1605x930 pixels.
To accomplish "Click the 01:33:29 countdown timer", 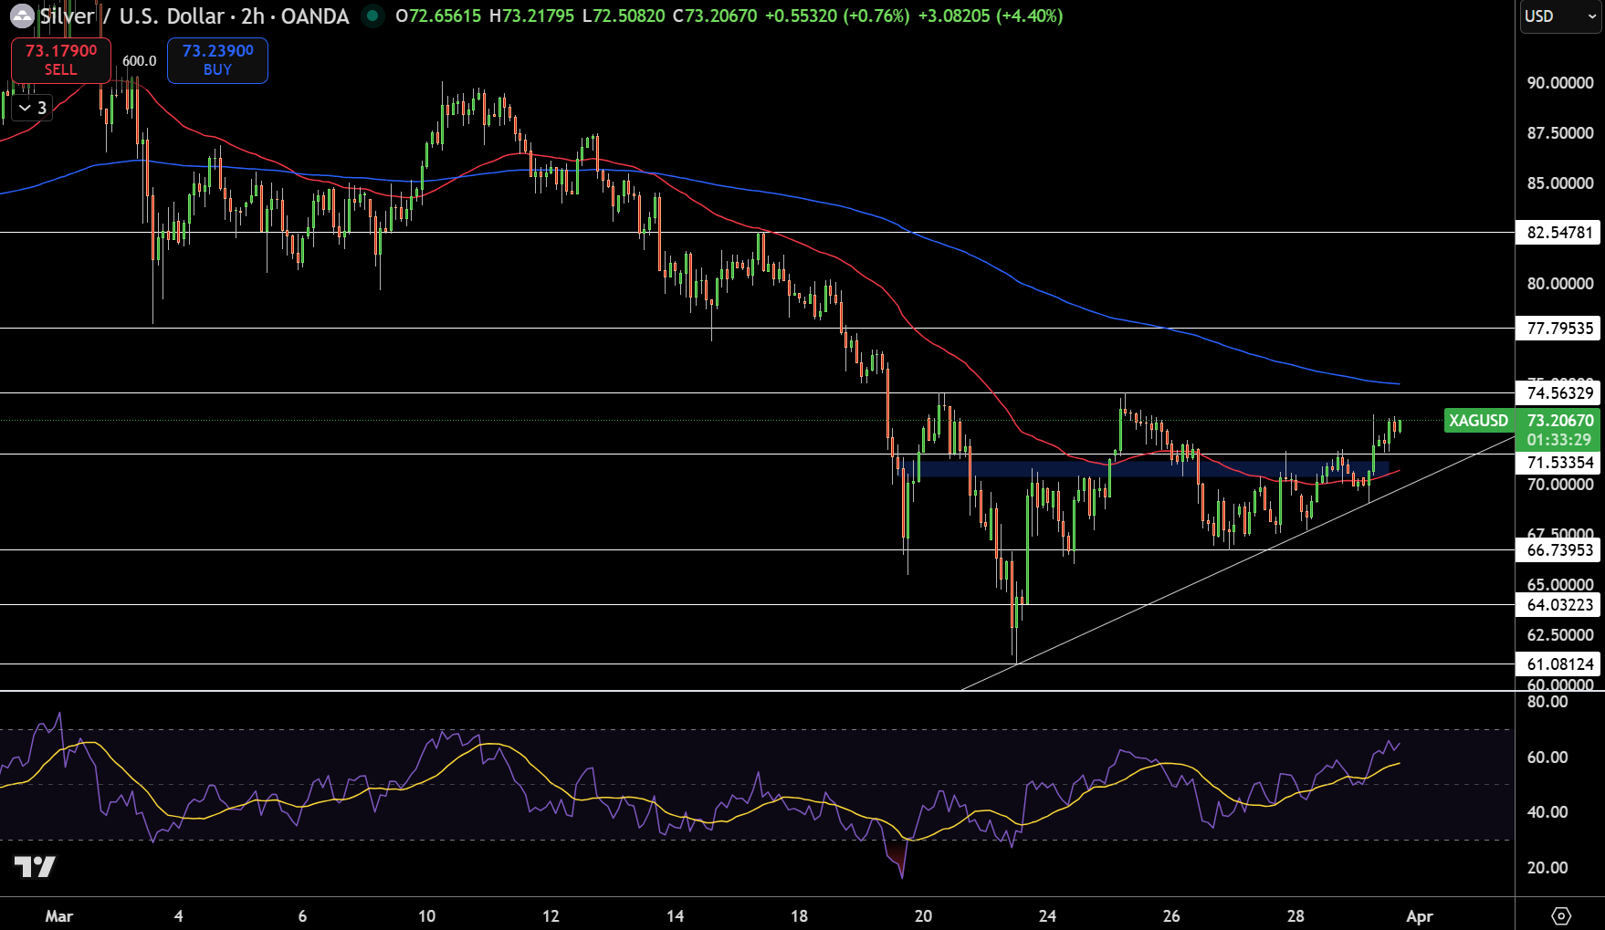I will pos(1558,440).
